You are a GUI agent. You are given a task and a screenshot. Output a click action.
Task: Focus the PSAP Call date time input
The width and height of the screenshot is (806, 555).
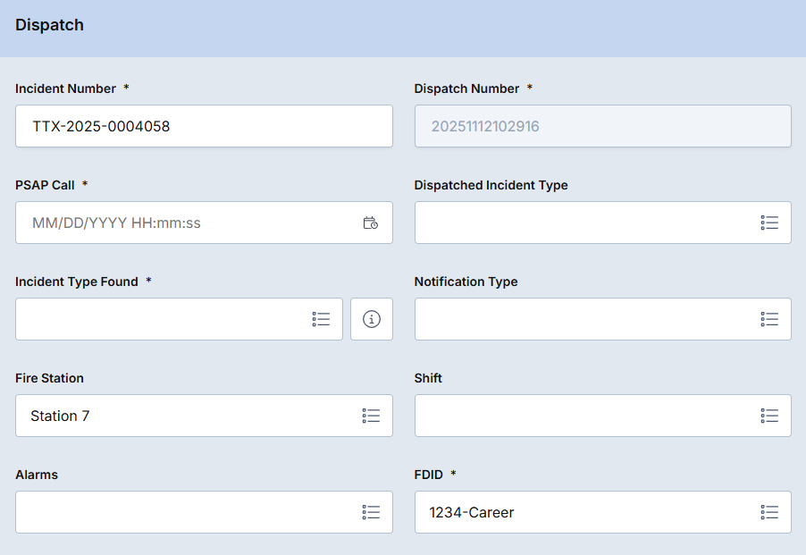tap(179, 223)
